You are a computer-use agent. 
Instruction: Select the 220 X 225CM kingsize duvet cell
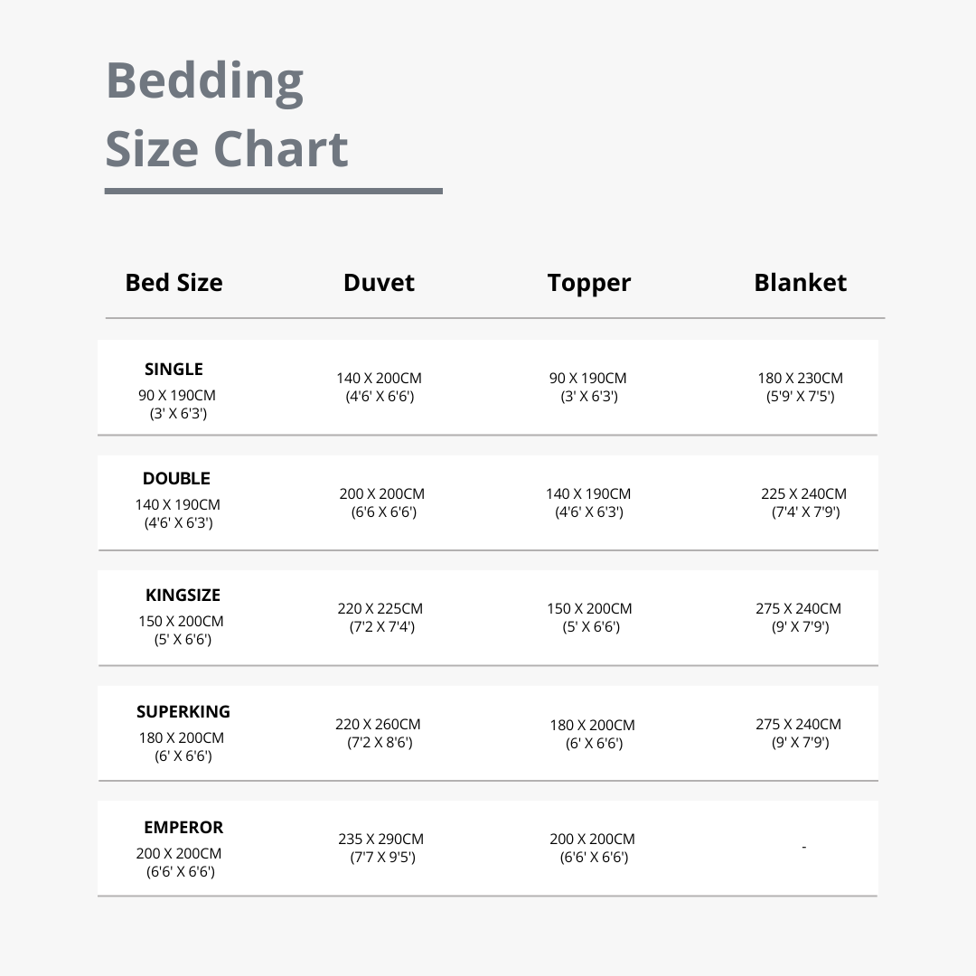pos(380,617)
